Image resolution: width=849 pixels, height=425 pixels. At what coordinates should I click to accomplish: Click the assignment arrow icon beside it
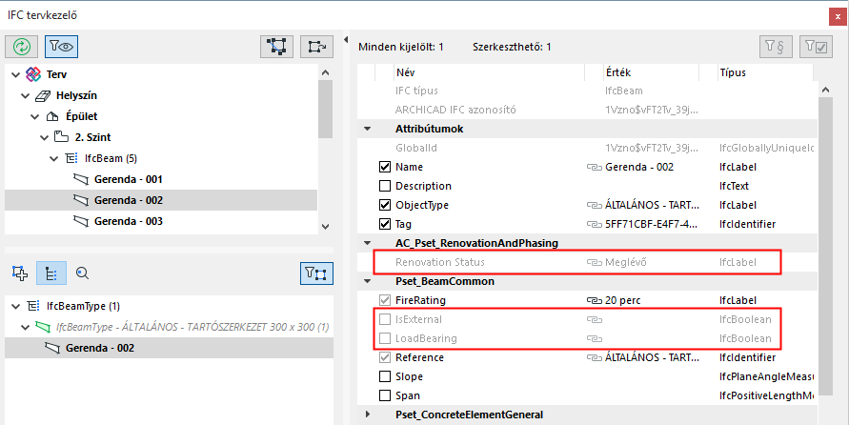[x=316, y=46]
